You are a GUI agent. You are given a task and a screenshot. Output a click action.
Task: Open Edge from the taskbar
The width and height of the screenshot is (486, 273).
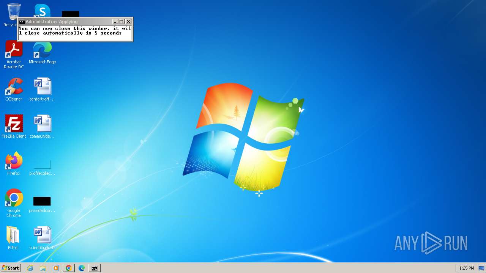pyautogui.click(x=82, y=268)
